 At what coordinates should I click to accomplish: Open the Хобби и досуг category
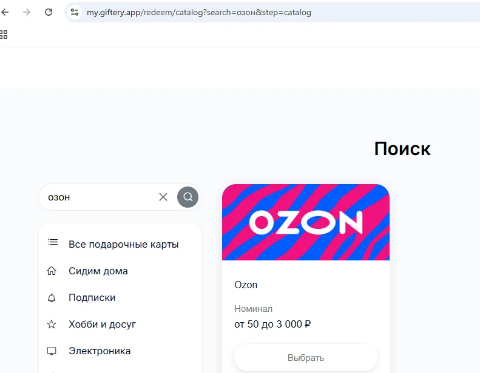[102, 324]
